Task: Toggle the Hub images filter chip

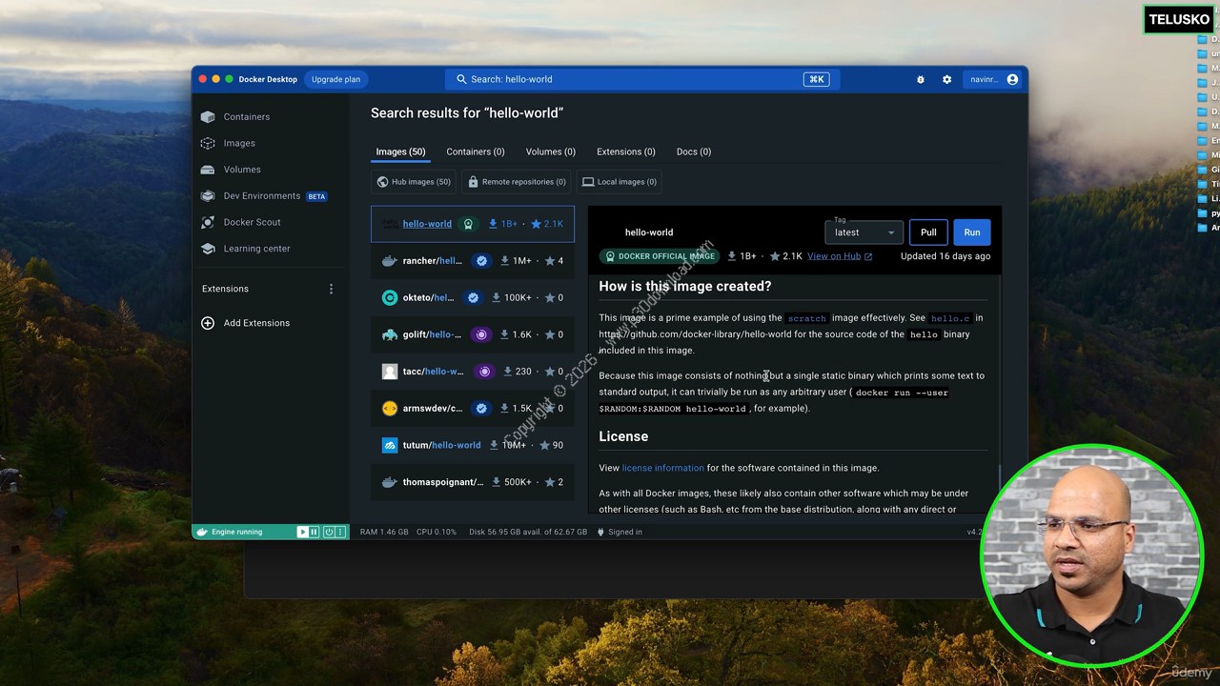Action: (x=414, y=182)
